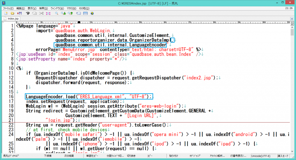Click the Save icon in the toolbar
This screenshot has height=160, width=296.
[20, 13]
